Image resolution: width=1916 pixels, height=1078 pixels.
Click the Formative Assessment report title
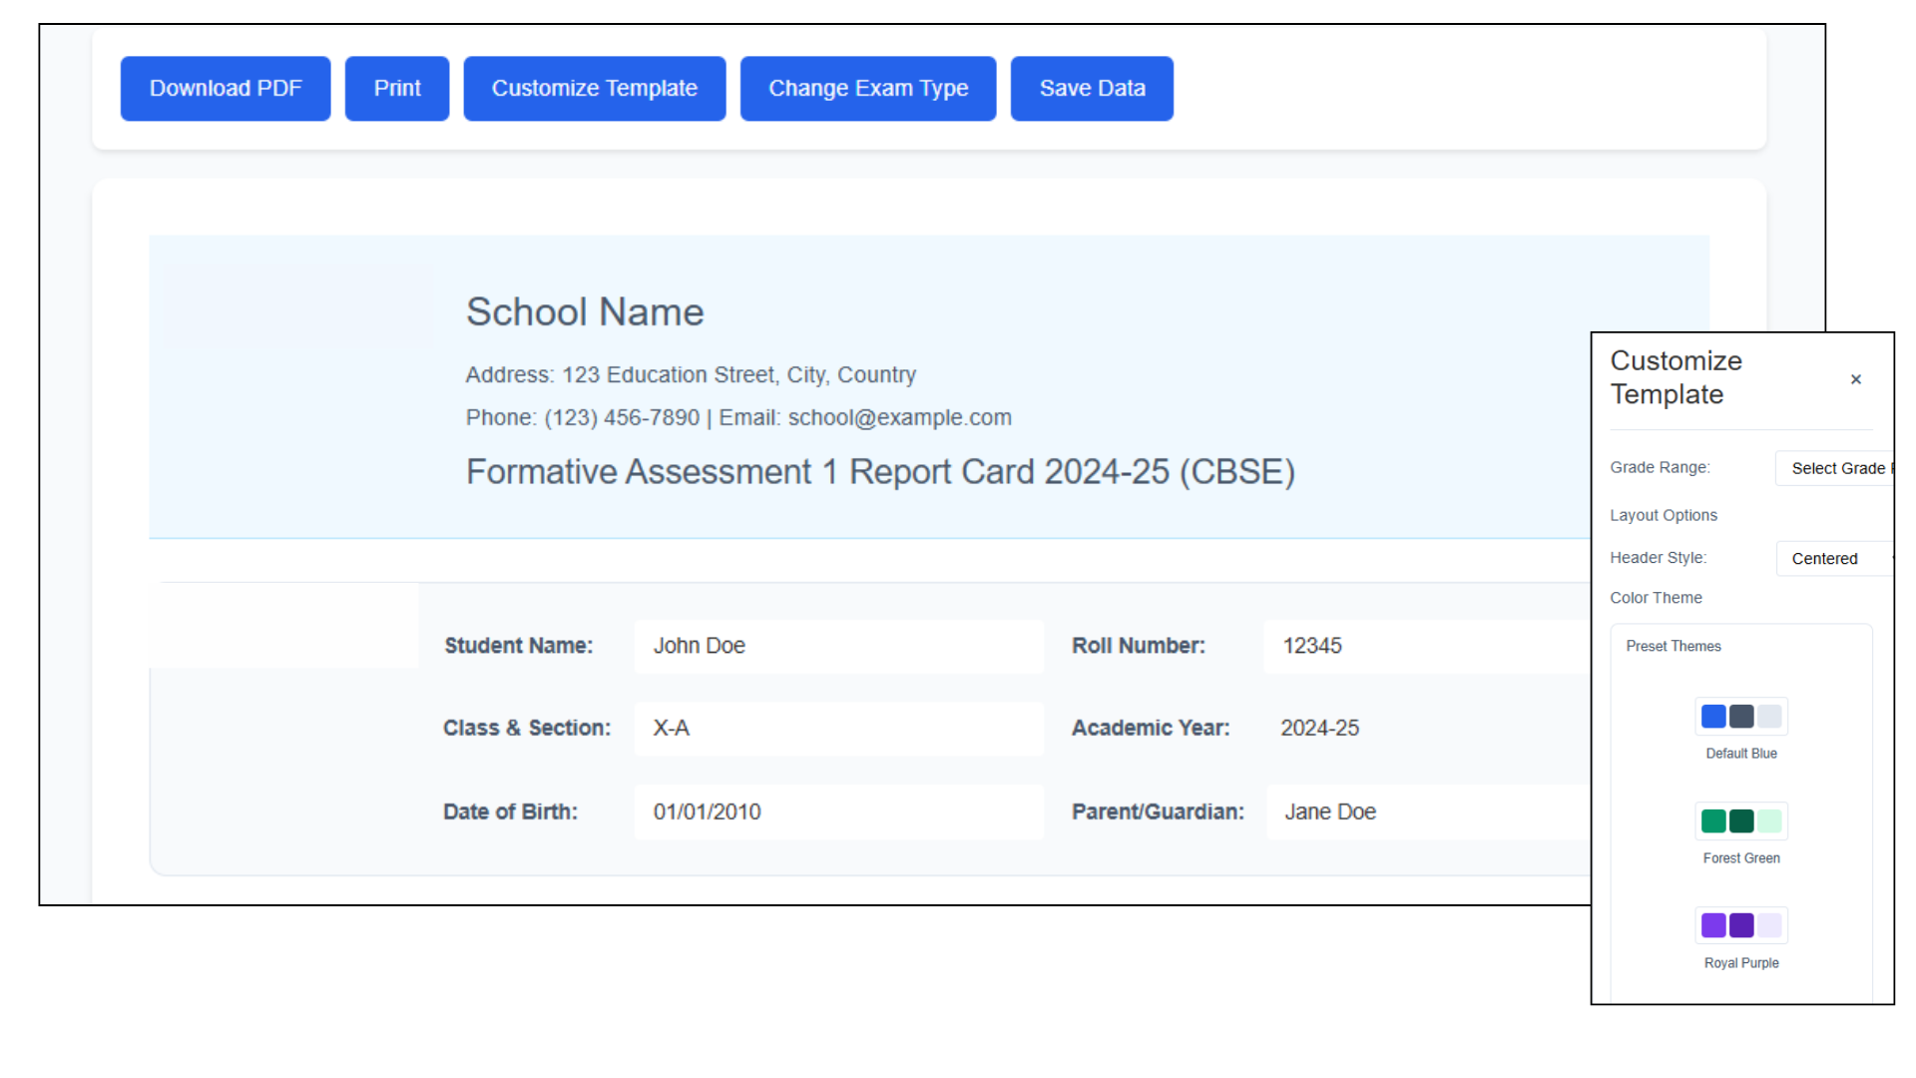(x=880, y=472)
